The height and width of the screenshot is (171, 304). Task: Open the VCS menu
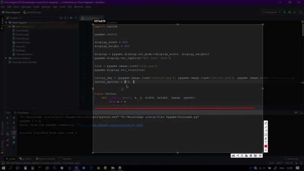coord(70,7)
